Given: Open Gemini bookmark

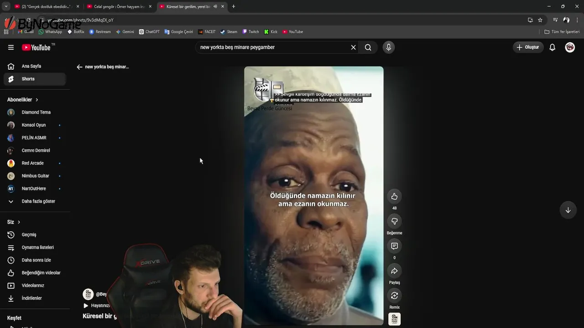Looking at the screenshot, I should (x=125, y=32).
